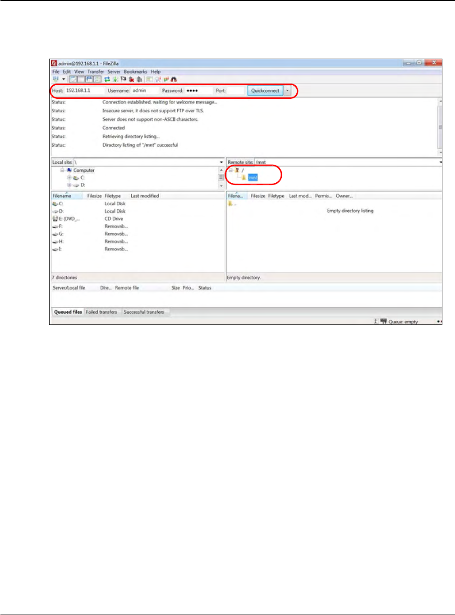Expand the C: drive in local tree
This screenshot has height=615, width=455.
69,178
